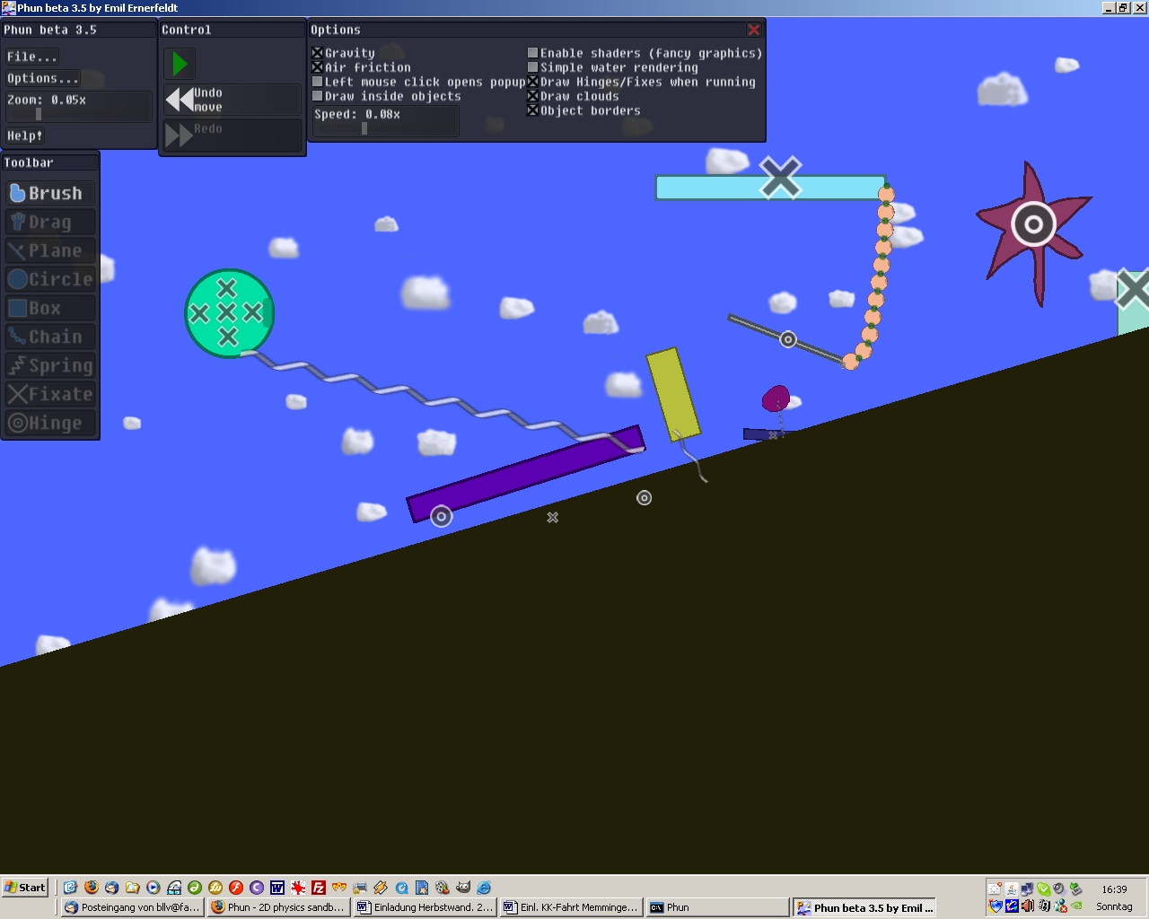
Task: Click the Help! button
Action: pos(25,136)
